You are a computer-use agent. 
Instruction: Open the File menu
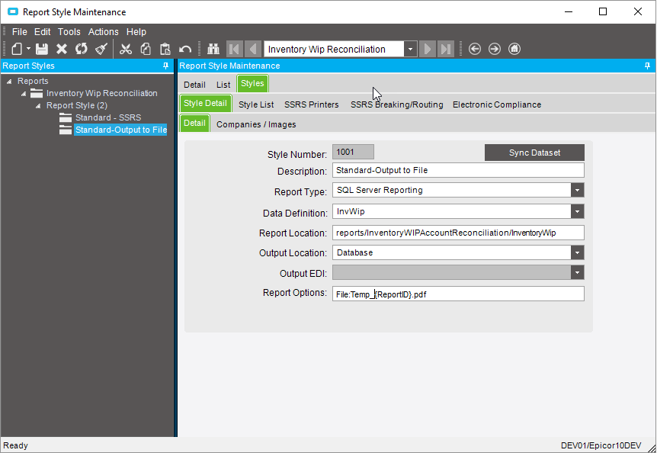coord(19,32)
